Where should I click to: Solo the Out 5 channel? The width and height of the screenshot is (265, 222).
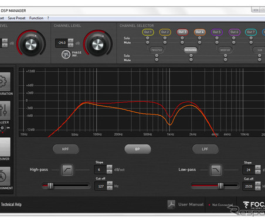pos(217,38)
